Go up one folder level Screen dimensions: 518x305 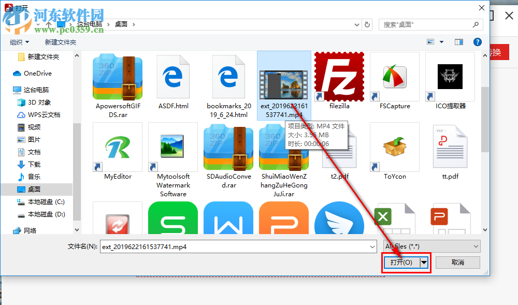pyautogui.click(x=49, y=24)
